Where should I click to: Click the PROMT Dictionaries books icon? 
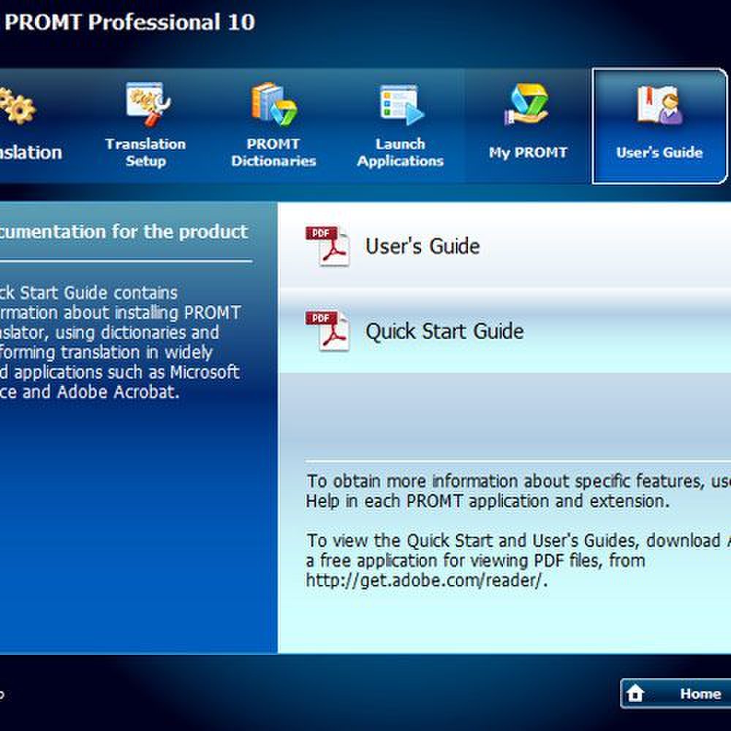274,105
